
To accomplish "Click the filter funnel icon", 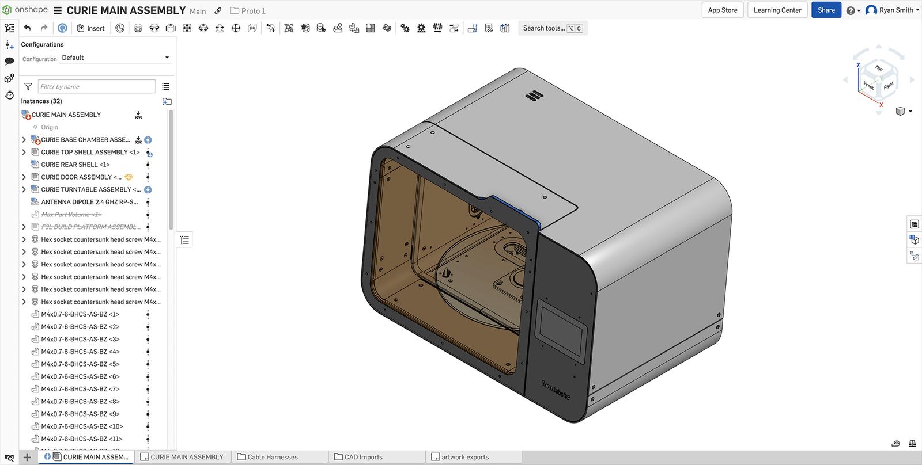I will pyautogui.click(x=28, y=86).
